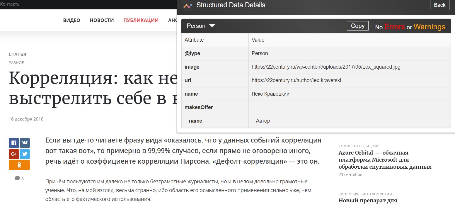Click the image URL value
Viewport: 455px width, 205px height.
(326, 67)
